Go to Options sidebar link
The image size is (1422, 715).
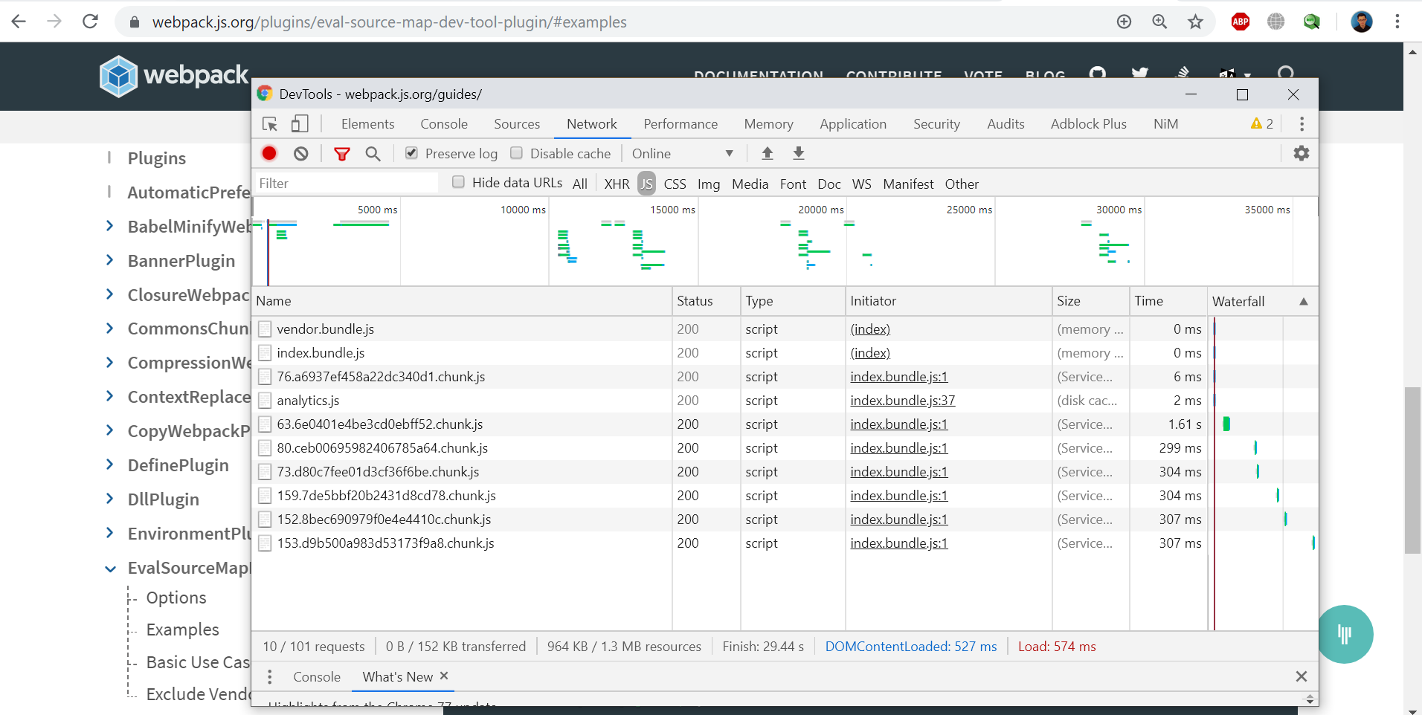point(176,598)
